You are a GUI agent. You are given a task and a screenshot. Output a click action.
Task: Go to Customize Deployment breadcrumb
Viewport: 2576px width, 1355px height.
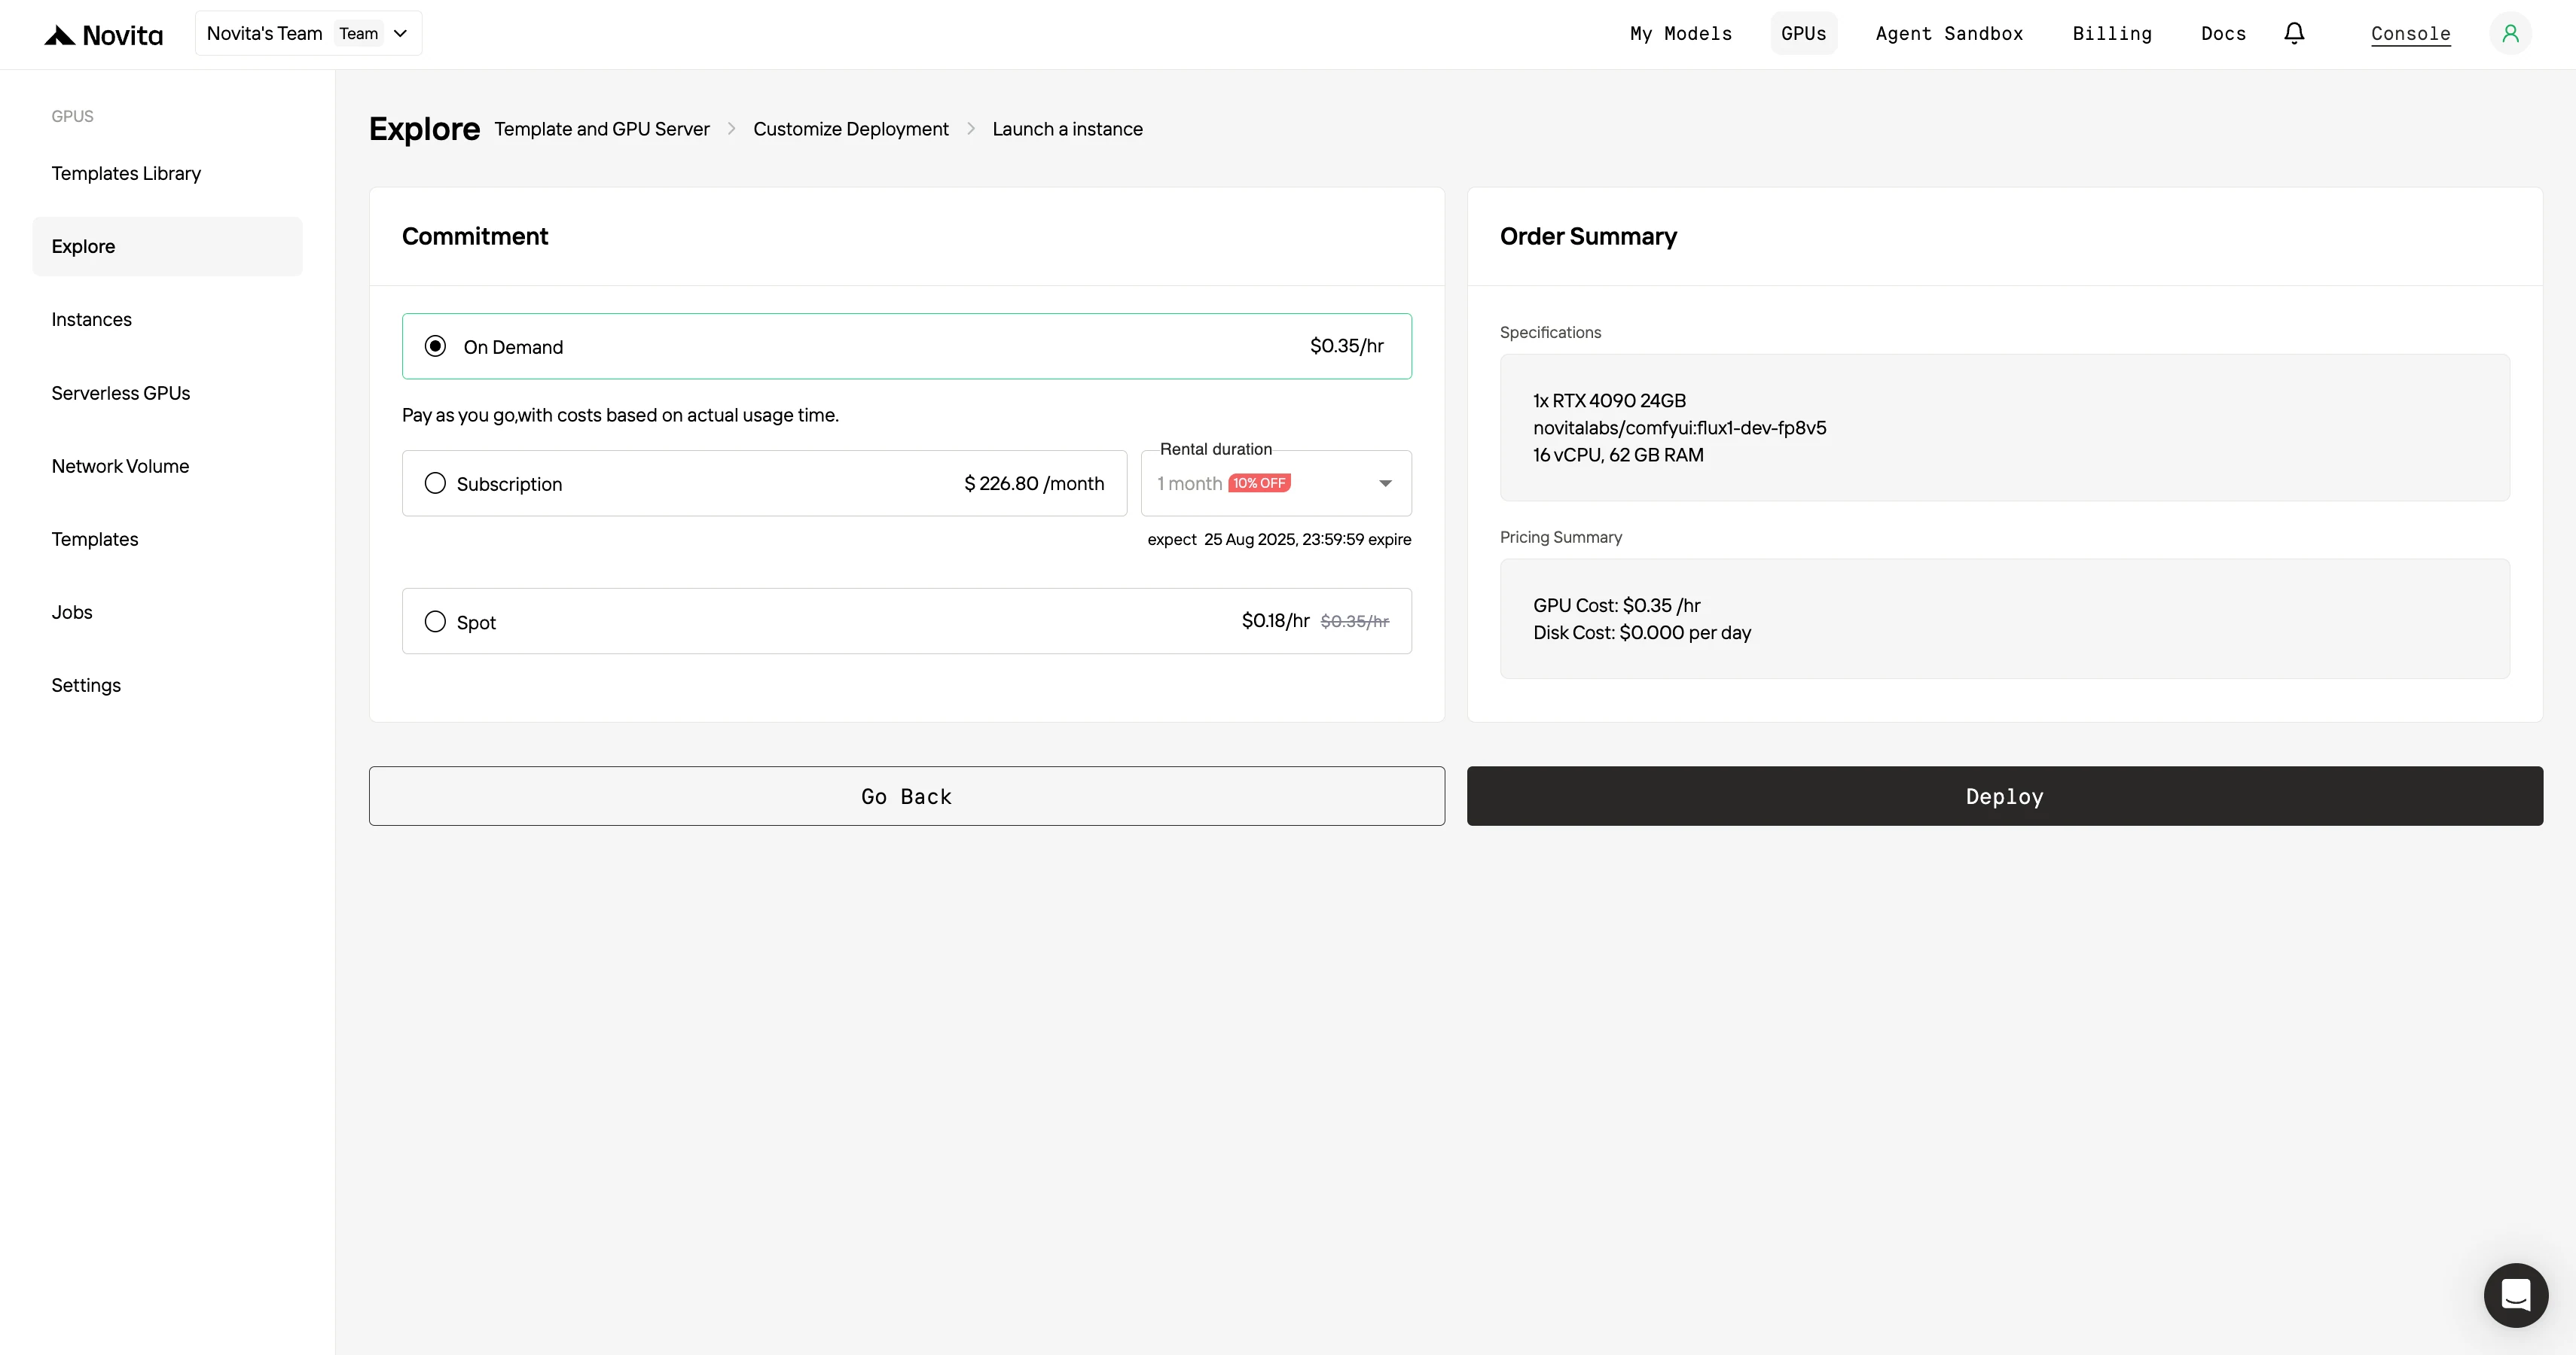[851, 129]
